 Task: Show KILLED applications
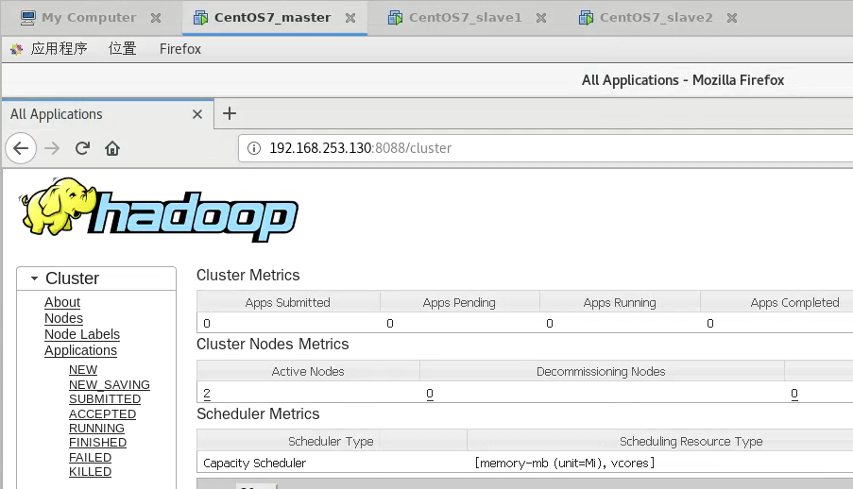pos(91,472)
